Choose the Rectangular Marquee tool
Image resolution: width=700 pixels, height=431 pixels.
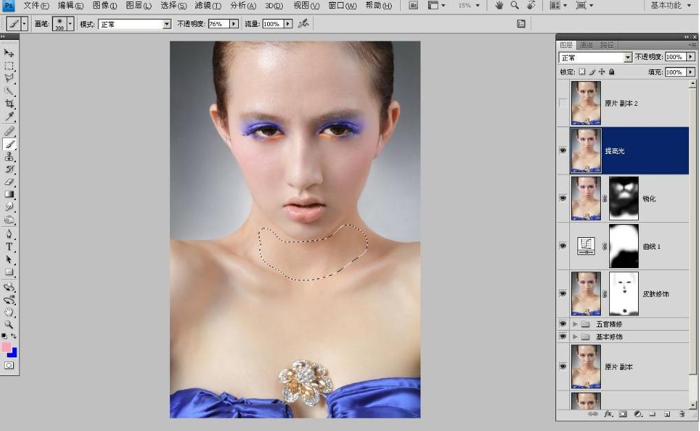[9, 66]
